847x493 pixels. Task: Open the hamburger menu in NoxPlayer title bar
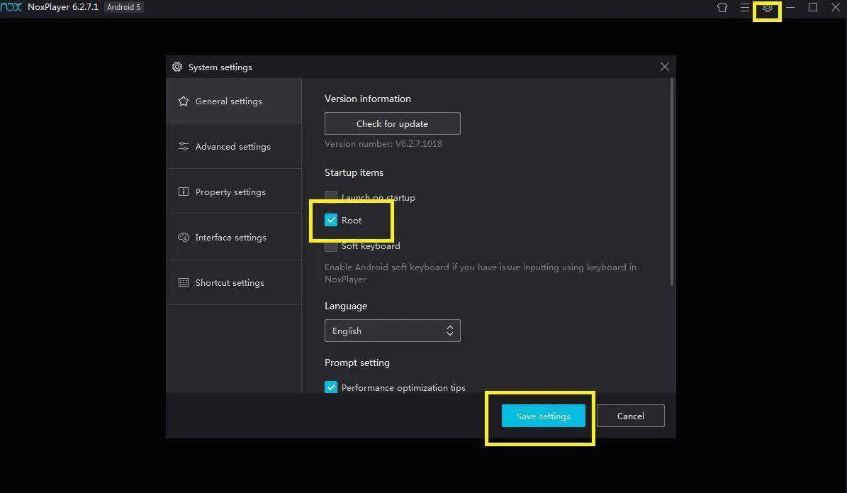[x=745, y=8]
